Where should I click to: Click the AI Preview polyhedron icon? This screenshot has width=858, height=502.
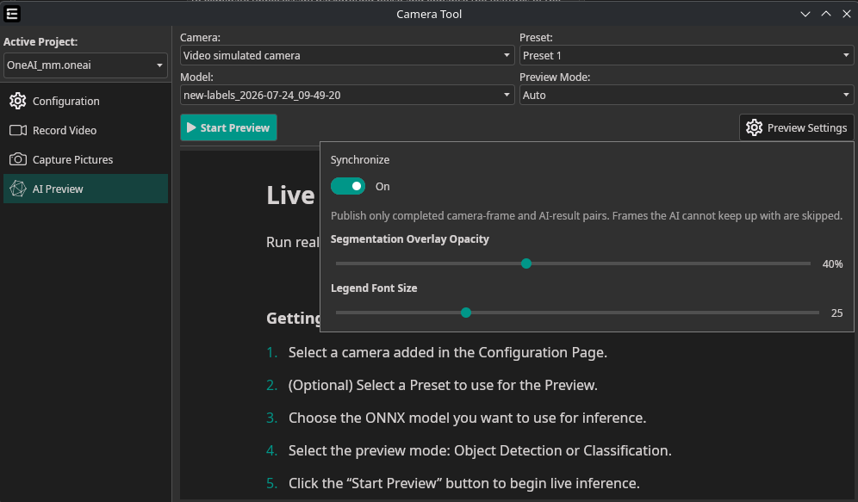(x=17, y=189)
